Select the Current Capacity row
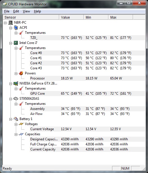Screen dimensions: 148x173 [87, 150]
